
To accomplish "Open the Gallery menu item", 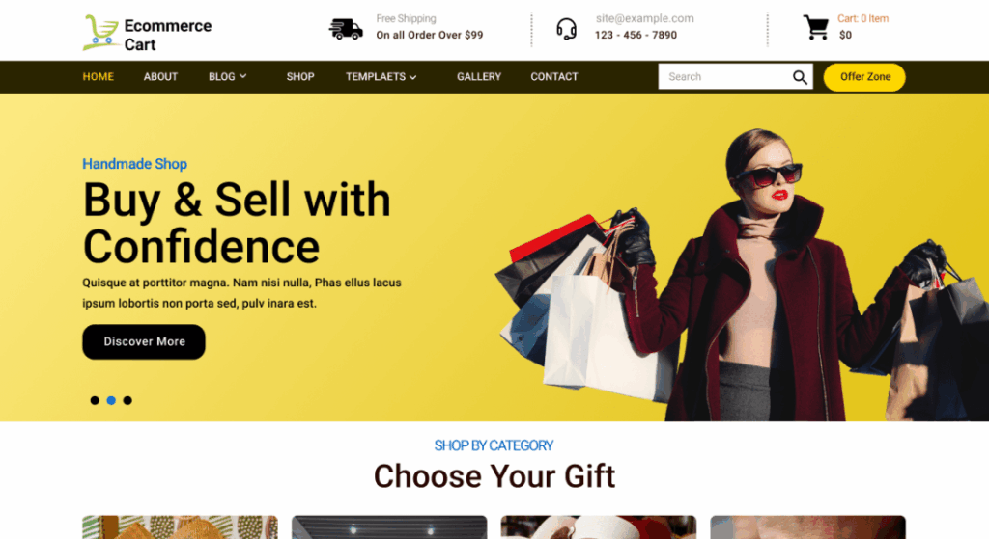I will [479, 77].
